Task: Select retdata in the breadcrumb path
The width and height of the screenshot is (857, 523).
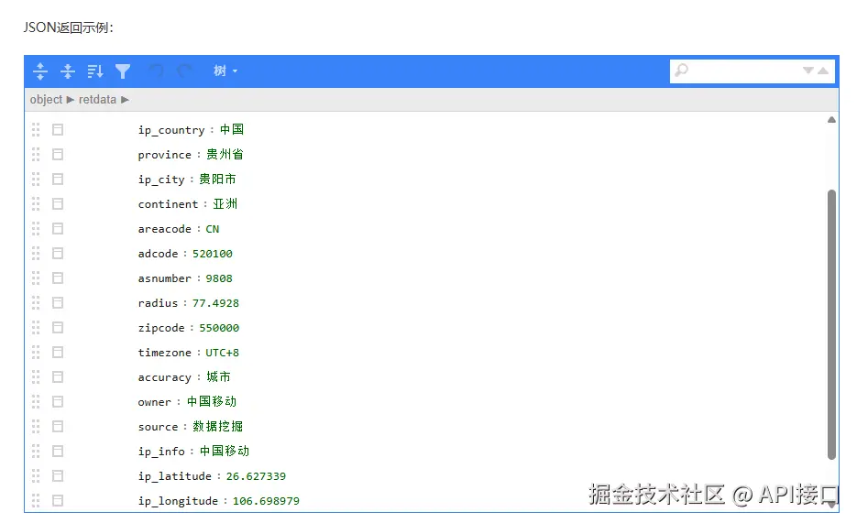Action: point(97,99)
